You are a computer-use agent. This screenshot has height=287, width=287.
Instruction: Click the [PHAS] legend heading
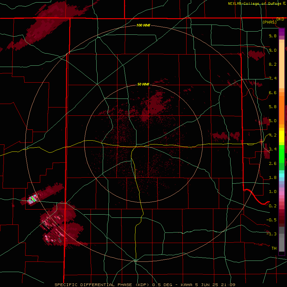tap(269, 22)
